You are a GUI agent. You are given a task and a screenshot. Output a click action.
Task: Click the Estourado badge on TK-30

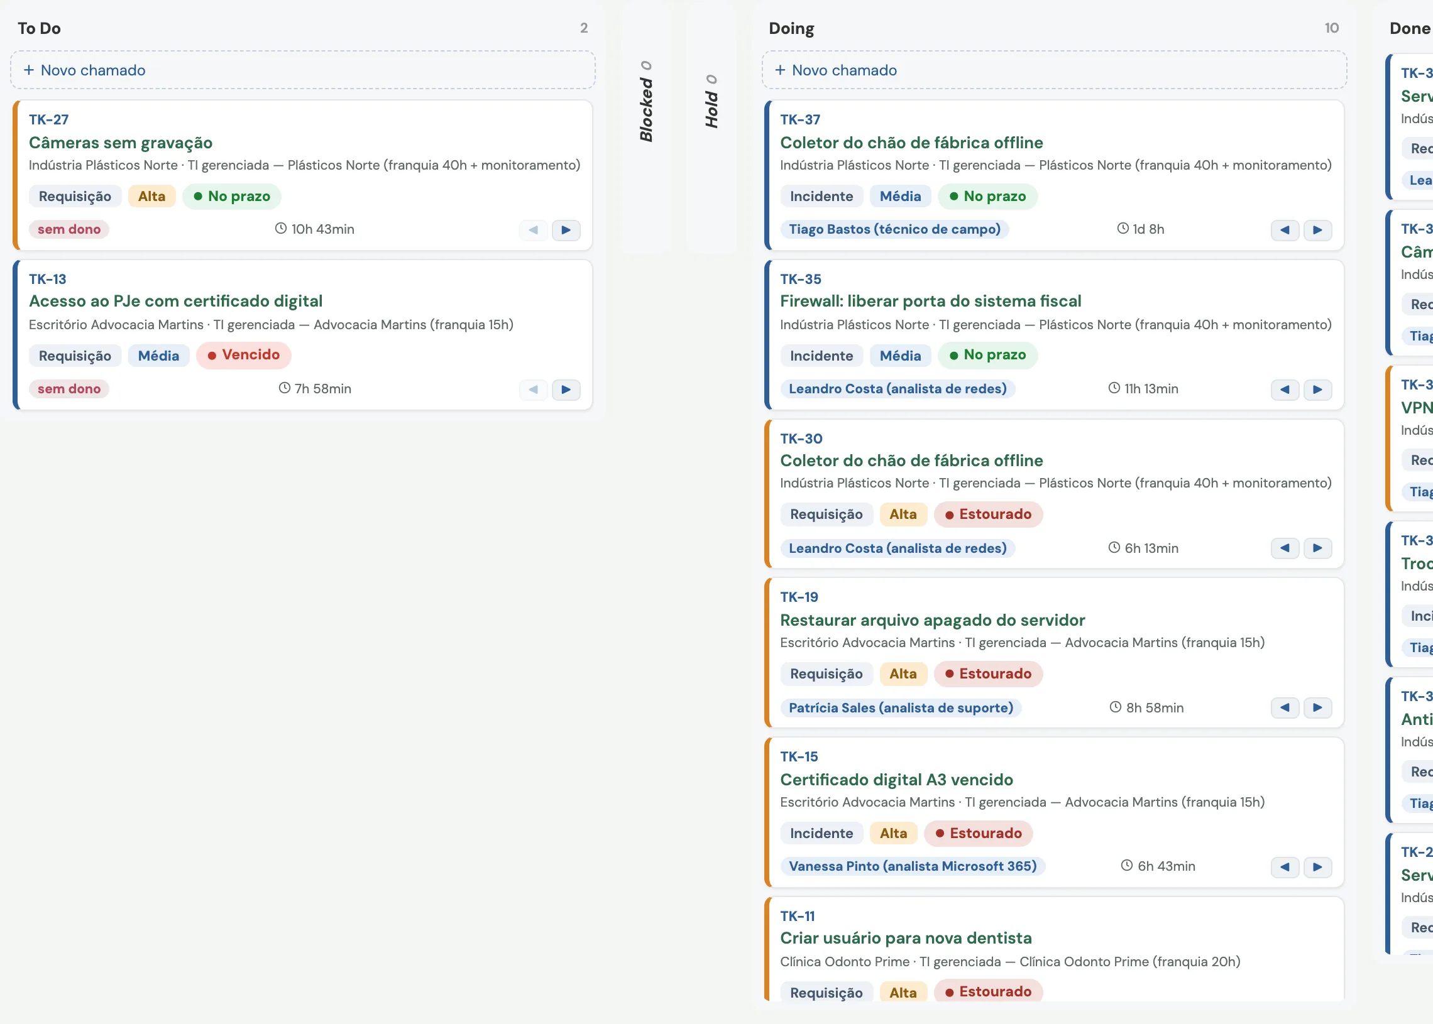pyautogui.click(x=989, y=515)
